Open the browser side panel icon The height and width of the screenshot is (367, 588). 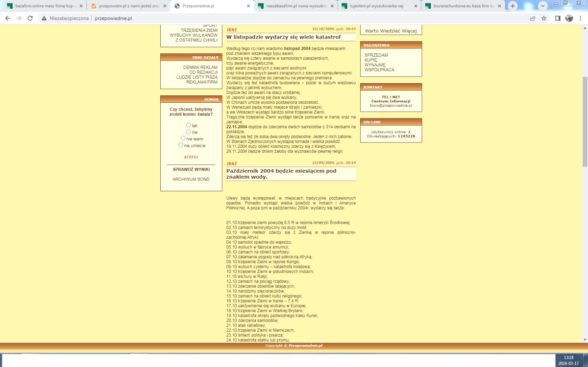click(x=558, y=18)
